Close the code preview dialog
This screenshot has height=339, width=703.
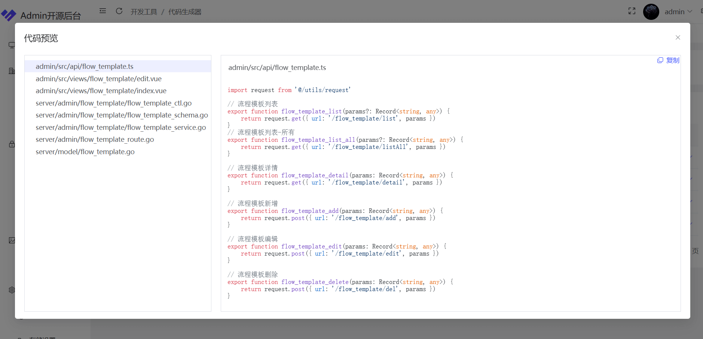pos(678,37)
